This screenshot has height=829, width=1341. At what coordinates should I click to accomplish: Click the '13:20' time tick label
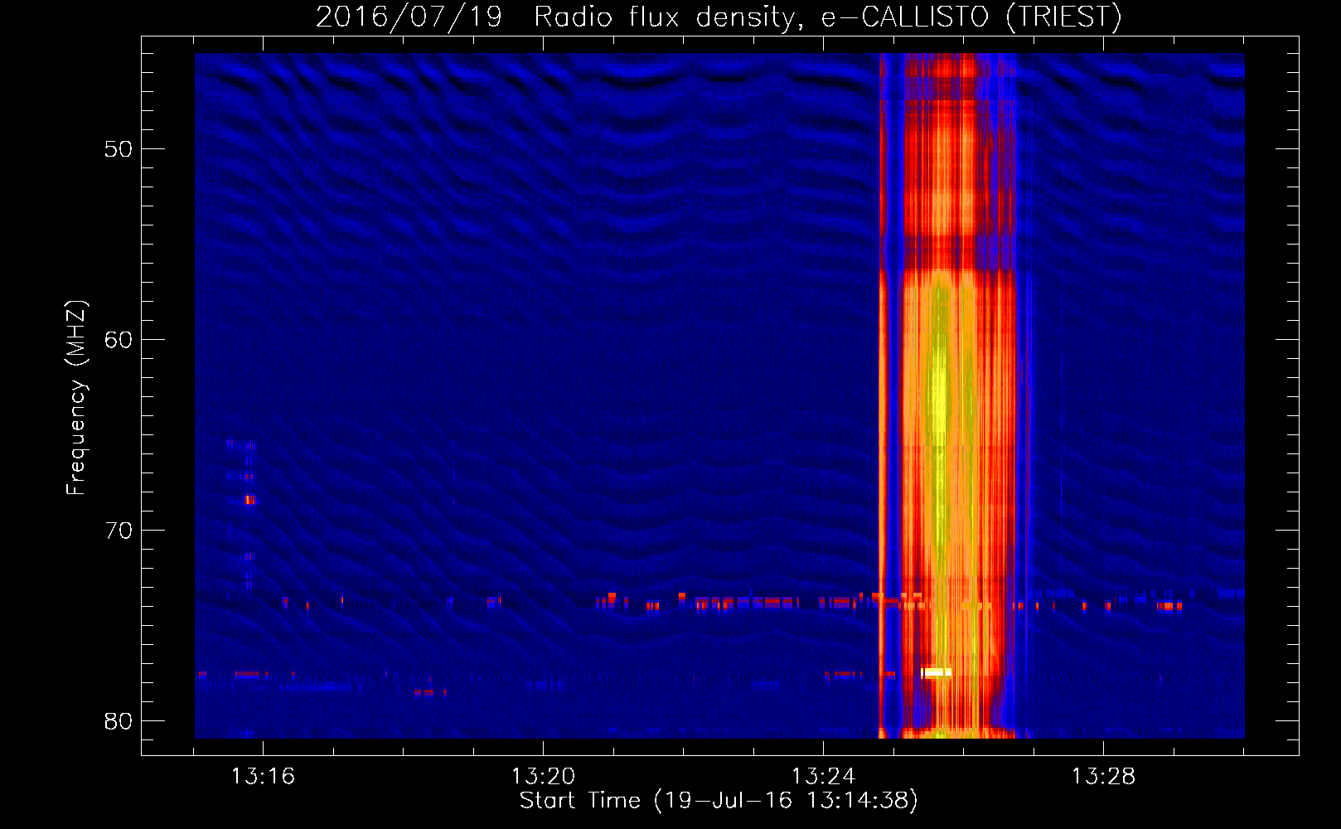point(543,777)
